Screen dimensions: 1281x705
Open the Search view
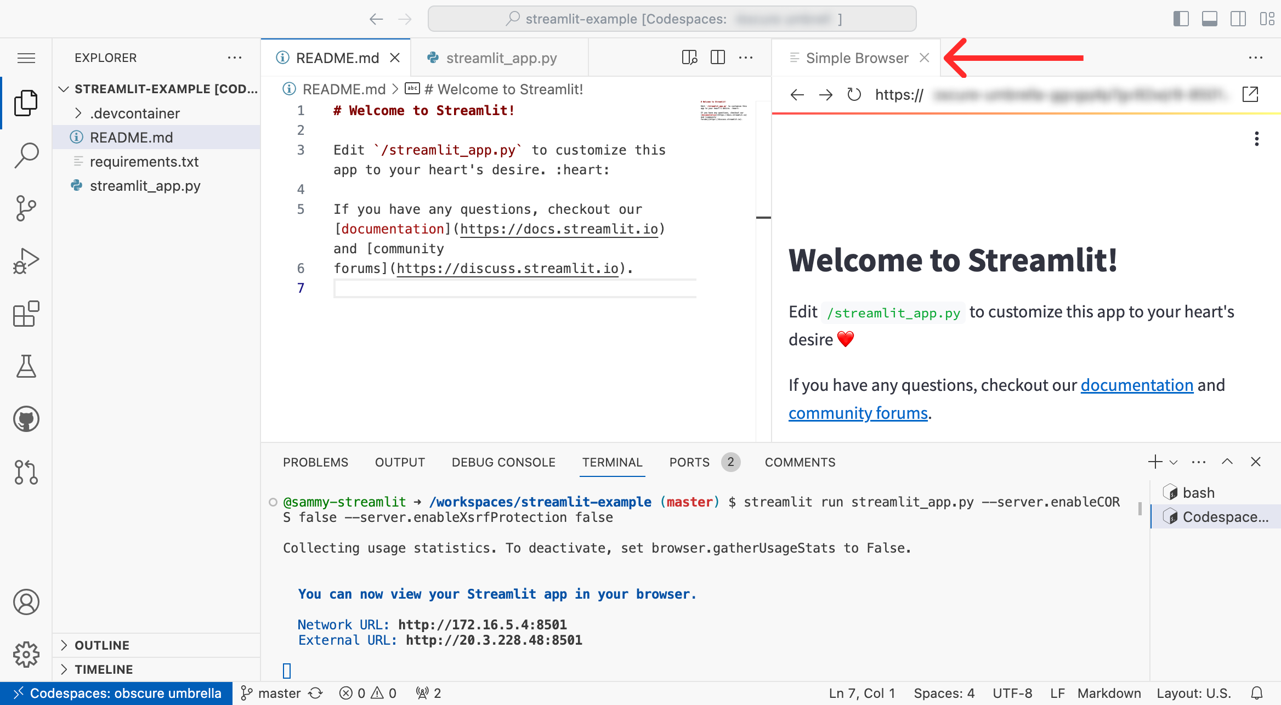click(x=26, y=156)
